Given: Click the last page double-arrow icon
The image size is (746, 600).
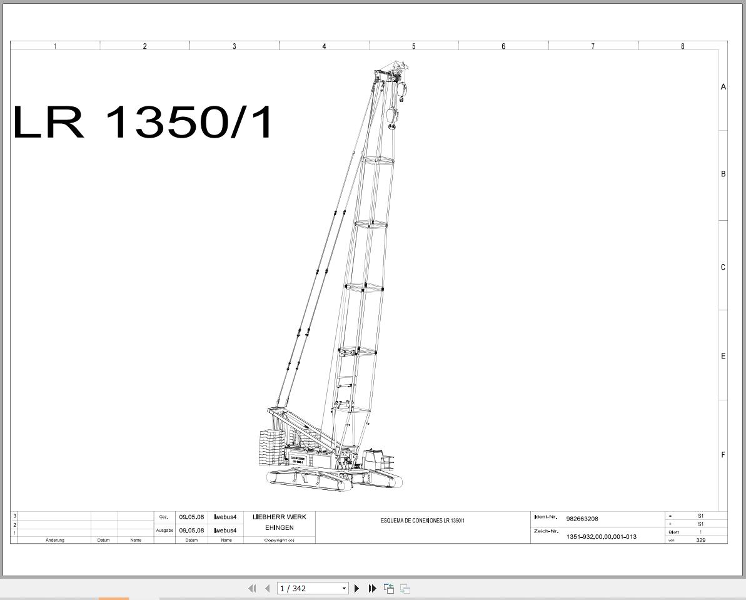Looking at the screenshot, I should point(372,588).
